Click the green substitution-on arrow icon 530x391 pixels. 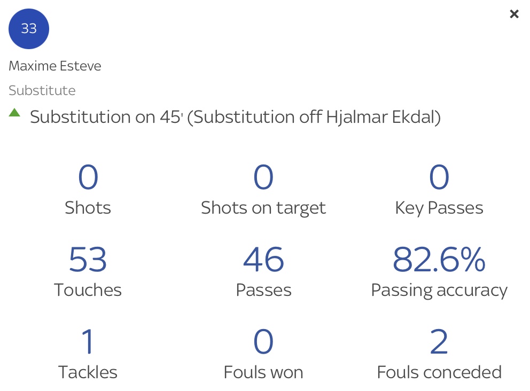[x=14, y=113]
